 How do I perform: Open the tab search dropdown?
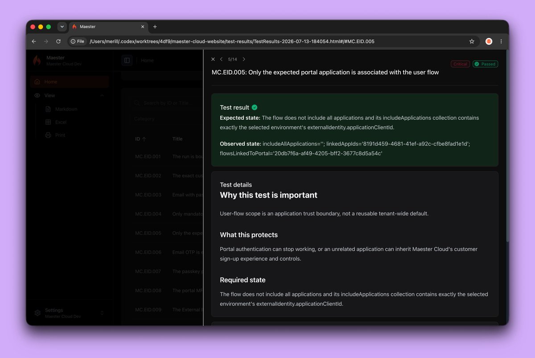(x=62, y=27)
